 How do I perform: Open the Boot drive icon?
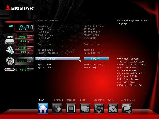pos(85,108)
